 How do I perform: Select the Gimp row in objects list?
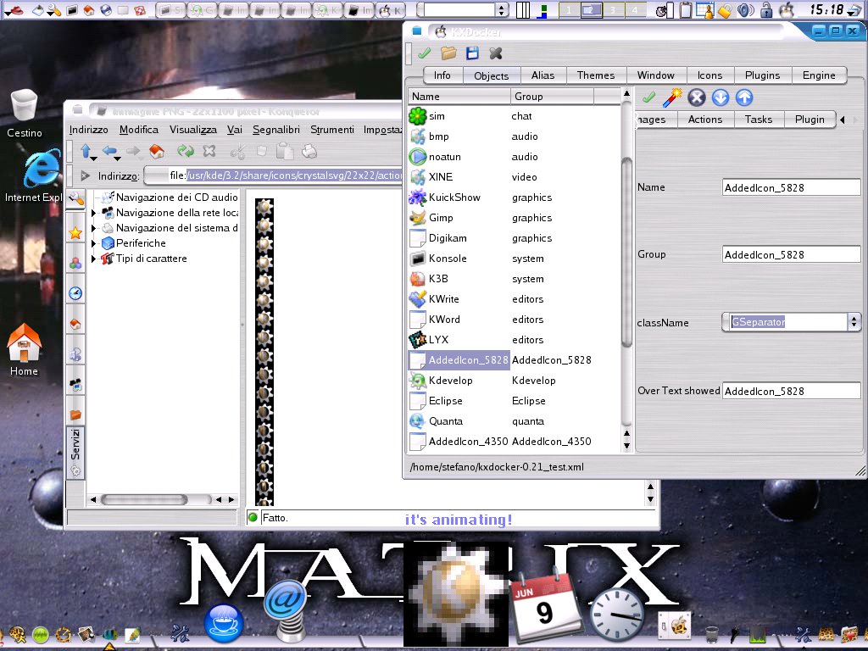tap(515, 218)
